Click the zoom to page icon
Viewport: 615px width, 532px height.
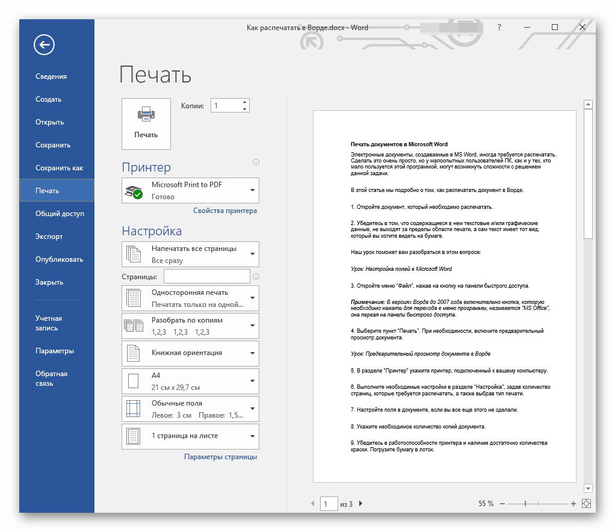(587, 504)
